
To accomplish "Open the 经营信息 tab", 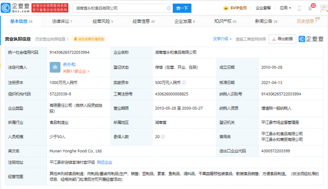I will [144, 21].
